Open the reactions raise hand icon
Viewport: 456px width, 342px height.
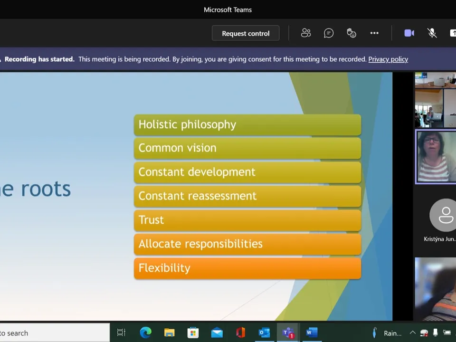pyautogui.click(x=351, y=33)
